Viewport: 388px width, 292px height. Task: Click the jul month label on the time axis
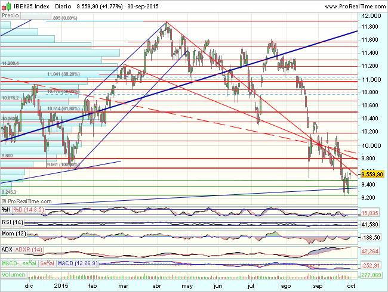[x=251, y=286]
